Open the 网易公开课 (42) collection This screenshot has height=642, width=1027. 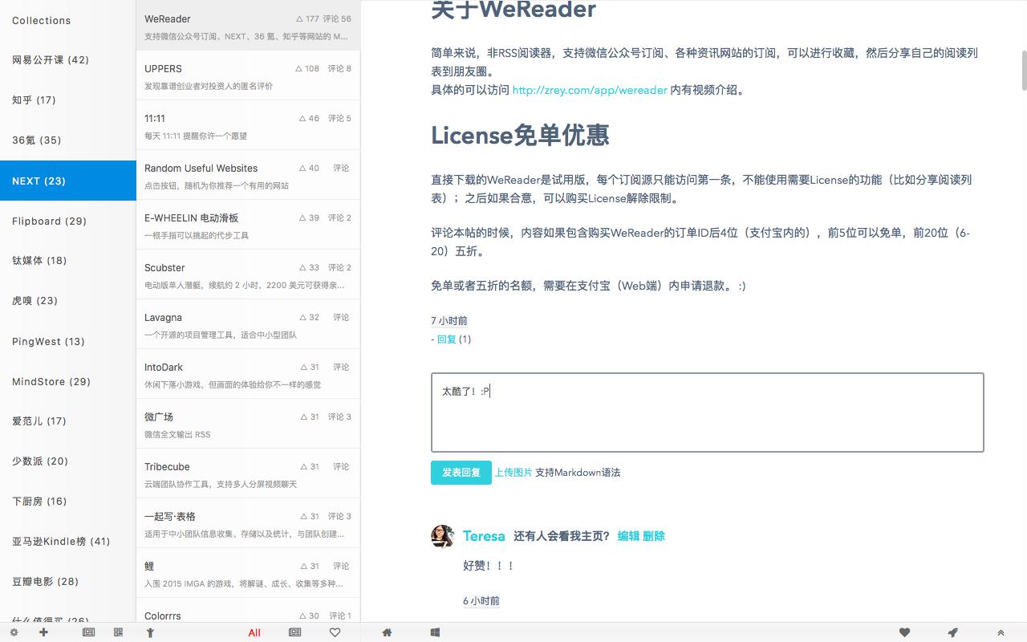click(68, 60)
